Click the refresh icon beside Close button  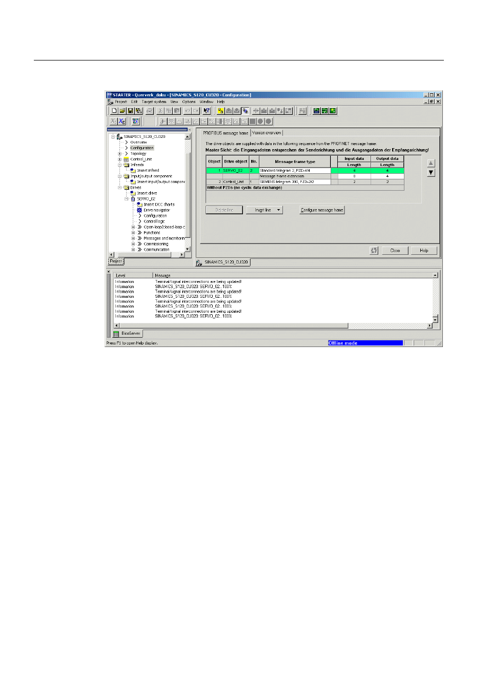click(x=374, y=251)
